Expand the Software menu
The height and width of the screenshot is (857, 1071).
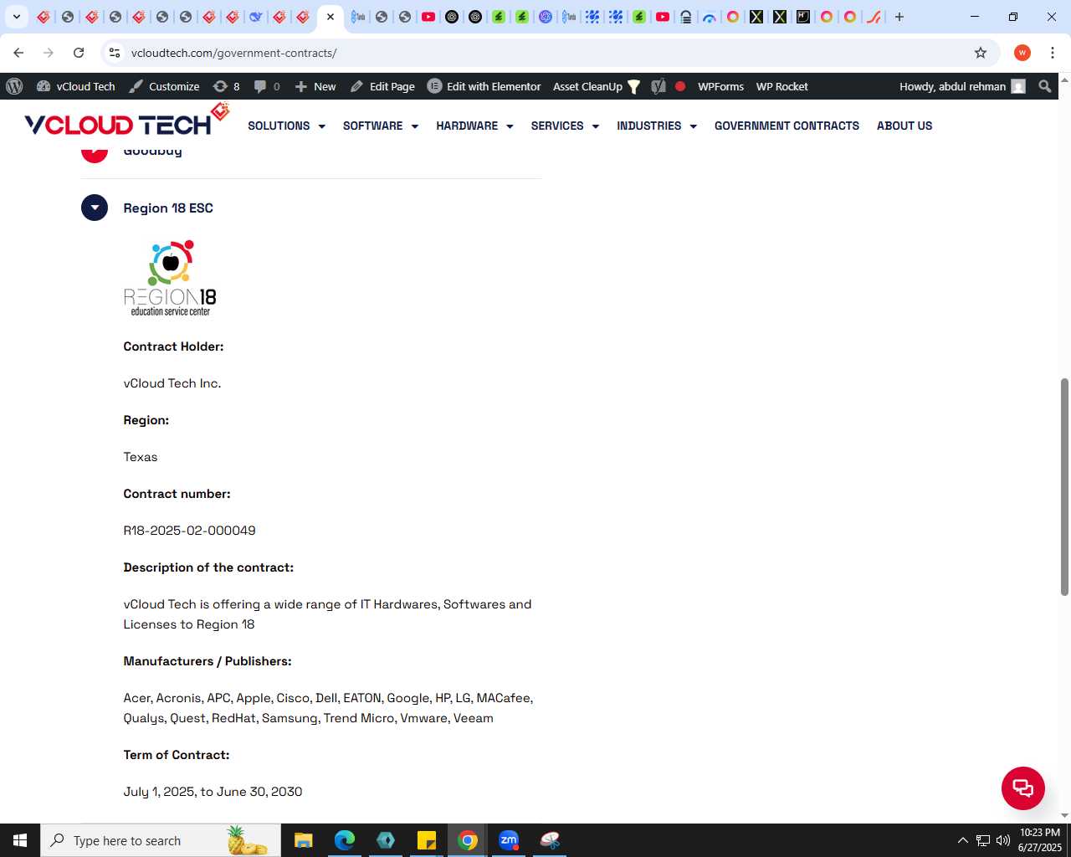click(x=380, y=126)
